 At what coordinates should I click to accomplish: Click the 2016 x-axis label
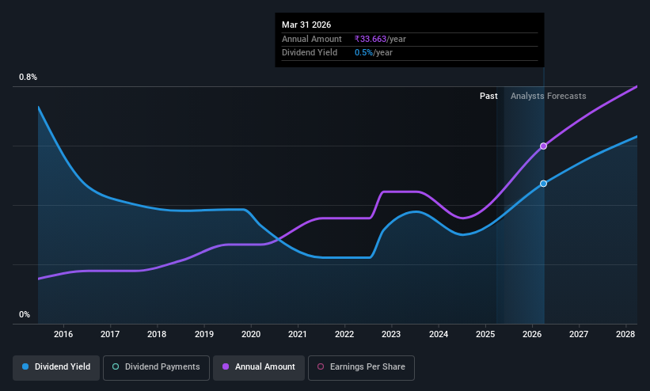[63, 334]
